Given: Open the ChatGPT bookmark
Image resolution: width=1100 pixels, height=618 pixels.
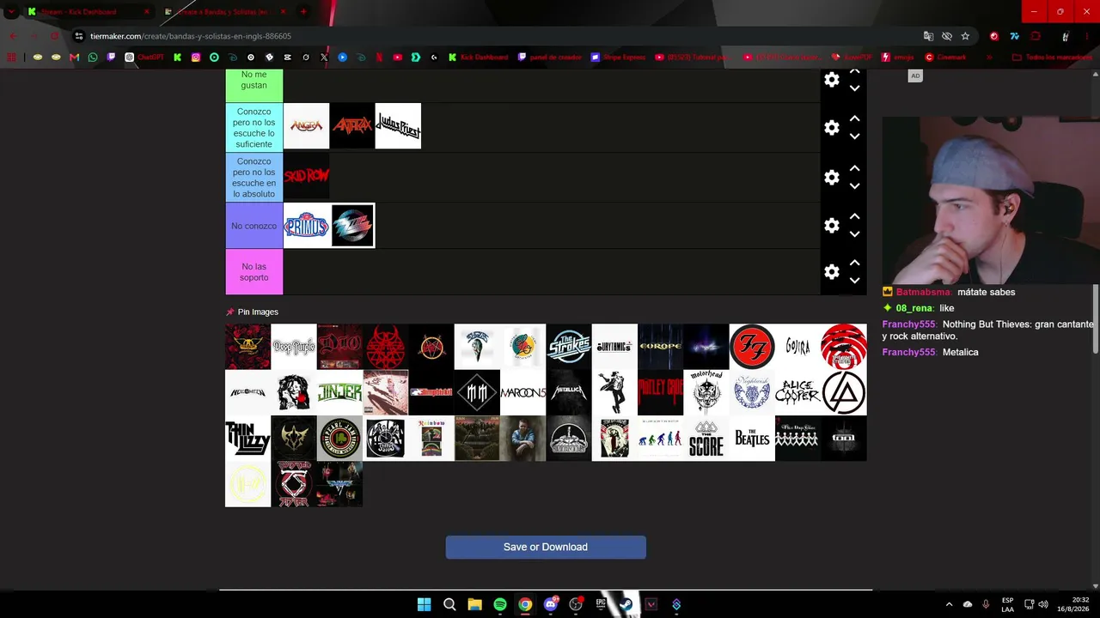Looking at the screenshot, I should pyautogui.click(x=144, y=58).
